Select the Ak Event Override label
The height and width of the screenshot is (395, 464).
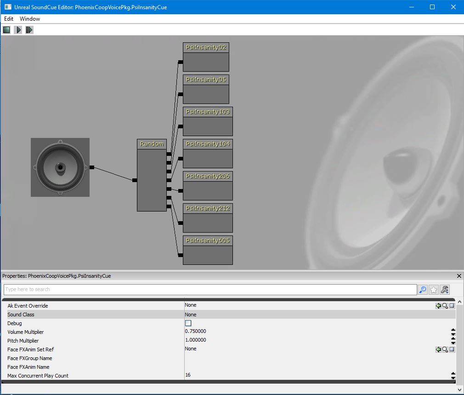28,306
